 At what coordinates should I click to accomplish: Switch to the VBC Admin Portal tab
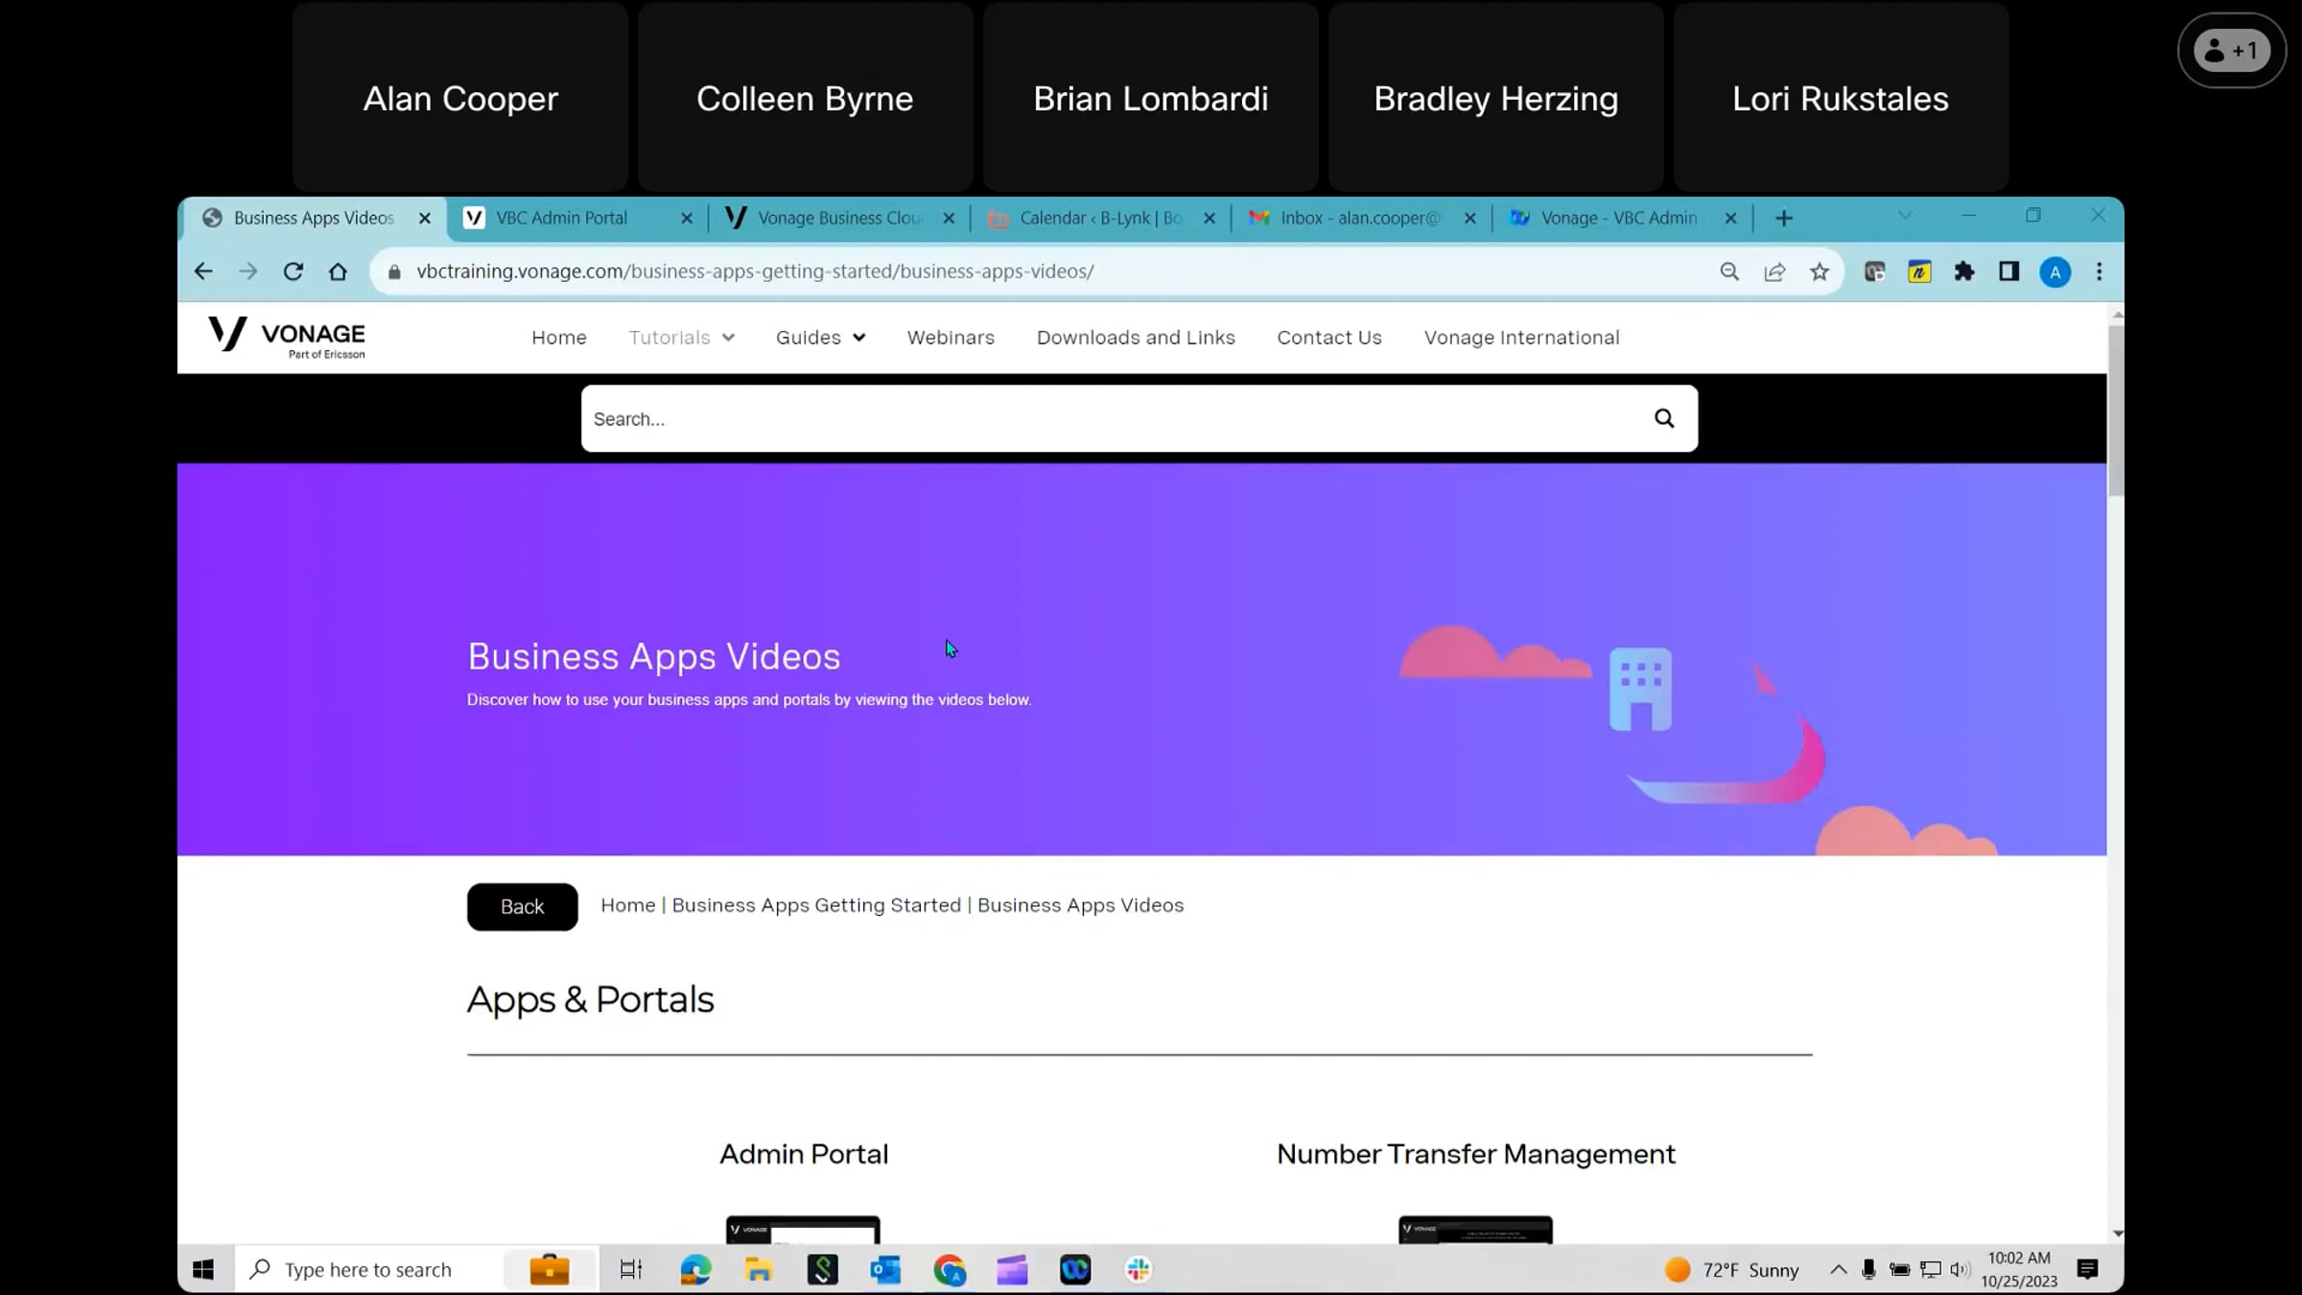(x=562, y=218)
